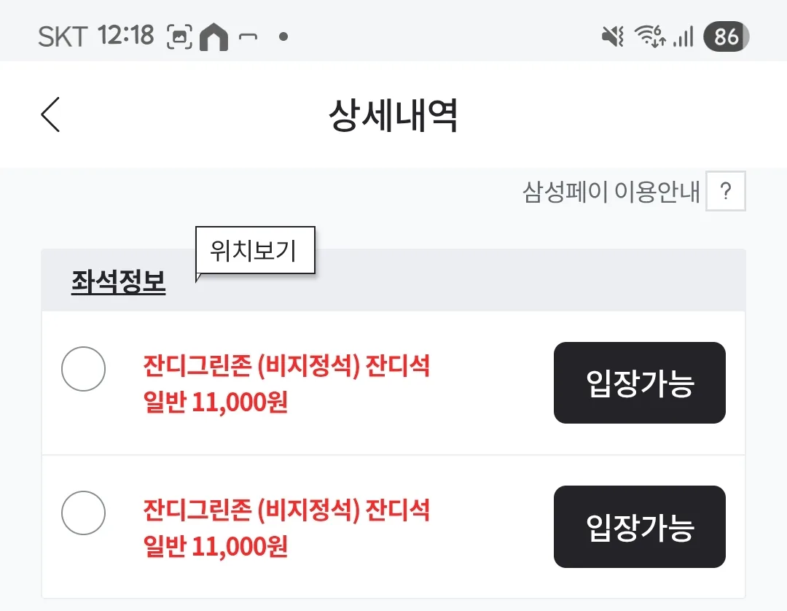Screen dimensions: 787x611
Task: Select the second 잔디그린존 ticket radio button
Action: pyautogui.click(x=83, y=513)
